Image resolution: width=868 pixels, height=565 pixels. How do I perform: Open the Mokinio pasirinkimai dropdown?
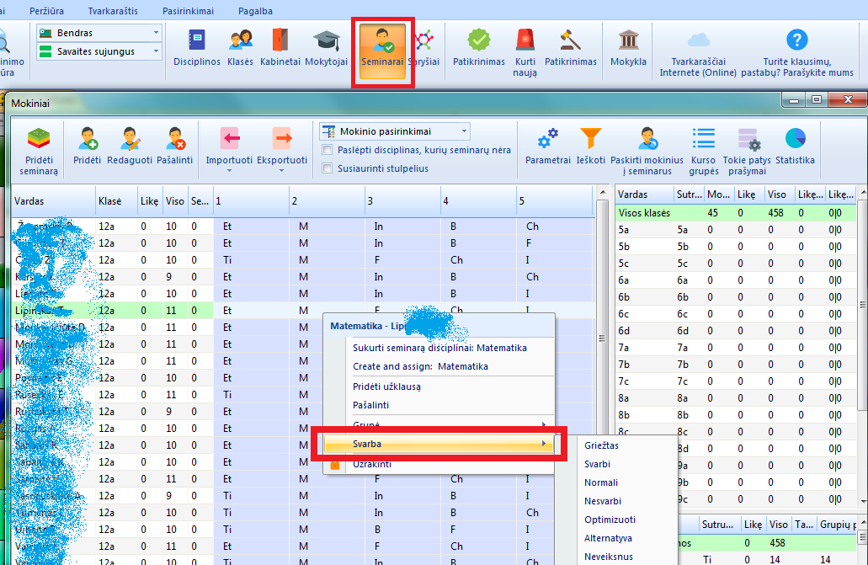pyautogui.click(x=394, y=131)
